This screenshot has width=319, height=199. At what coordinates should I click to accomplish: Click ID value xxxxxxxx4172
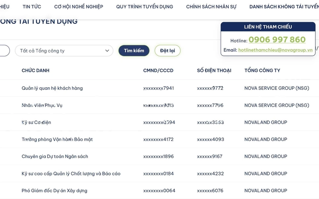(158, 140)
